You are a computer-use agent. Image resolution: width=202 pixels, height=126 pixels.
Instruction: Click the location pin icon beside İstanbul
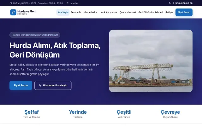68,3
